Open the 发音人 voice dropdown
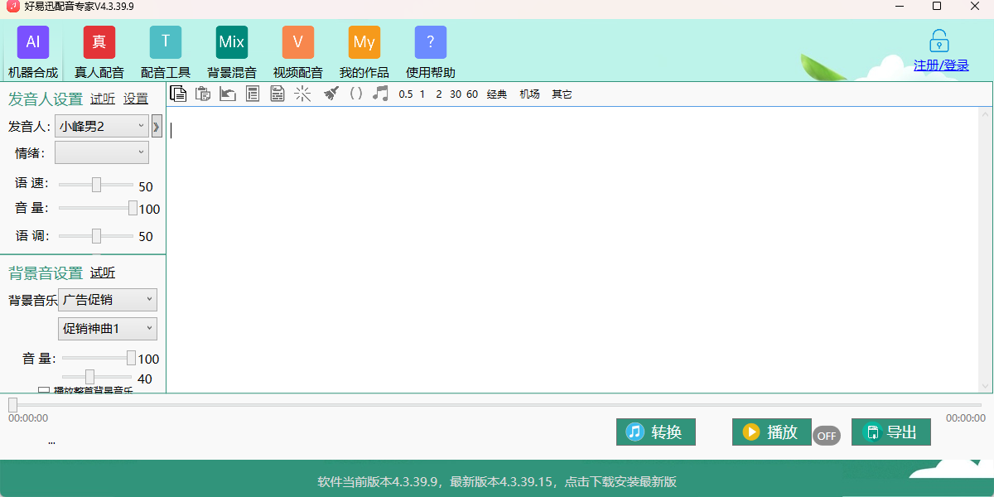994x497 pixels. [x=101, y=125]
